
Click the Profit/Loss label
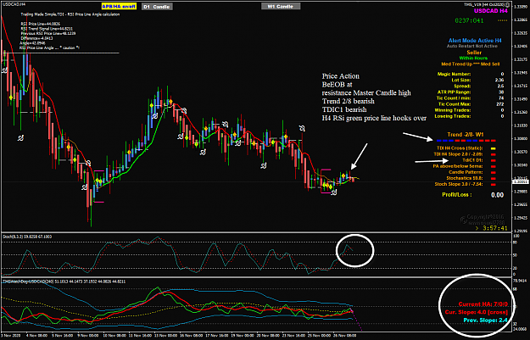[x=457, y=195]
